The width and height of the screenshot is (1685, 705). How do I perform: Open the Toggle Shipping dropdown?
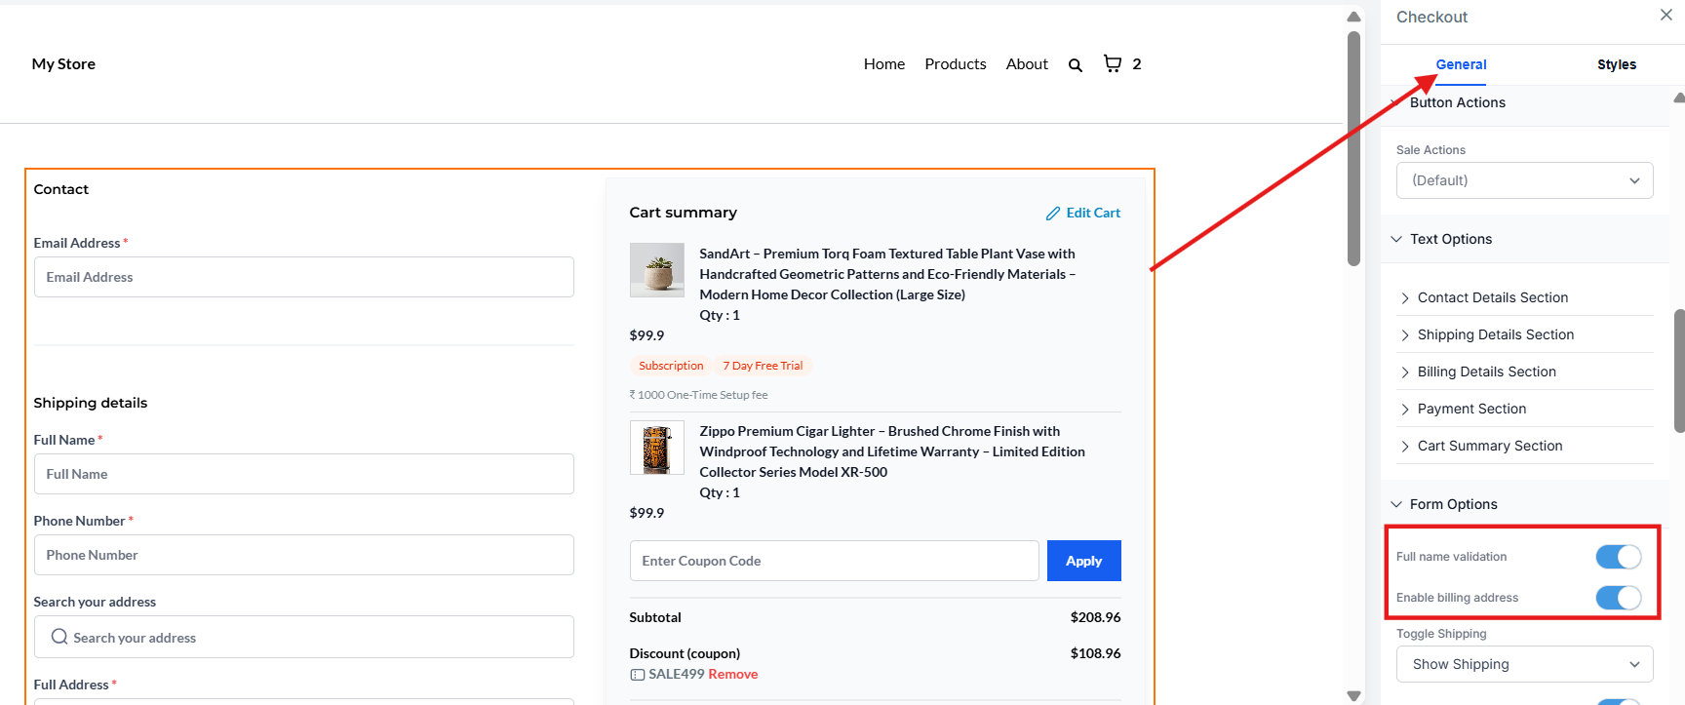click(1524, 664)
